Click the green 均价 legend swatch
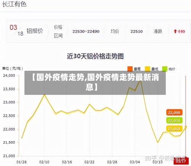 tap(165, 69)
